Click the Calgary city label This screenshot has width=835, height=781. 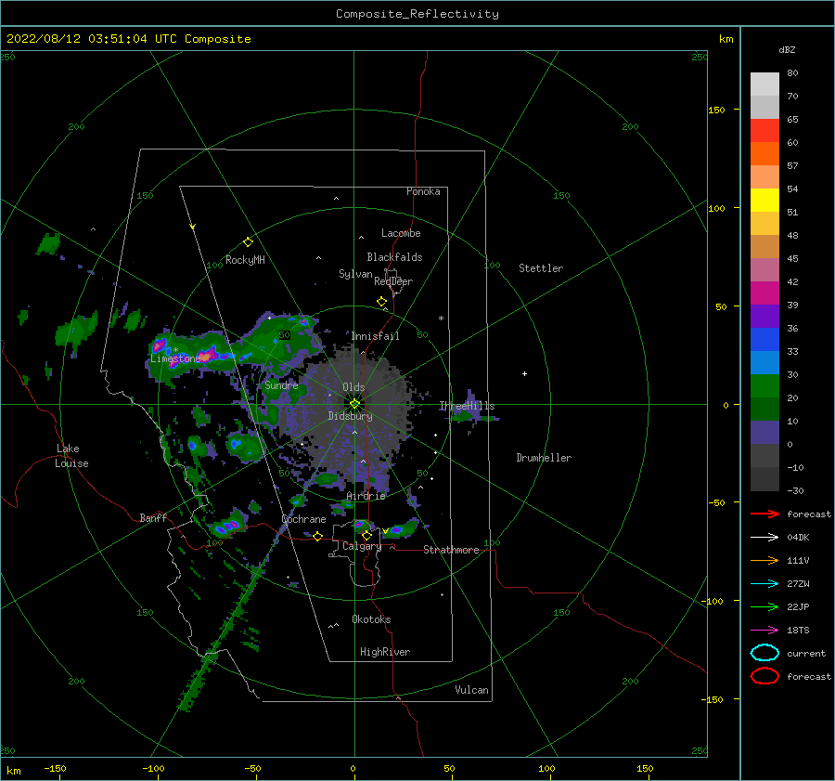click(x=362, y=546)
